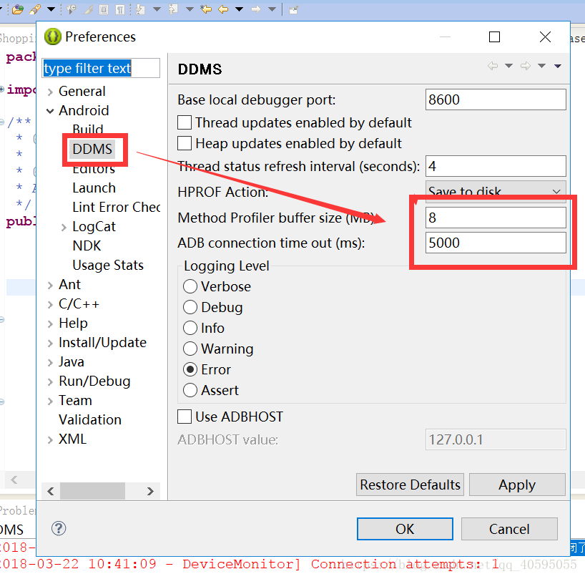Expand the Java preferences node
The width and height of the screenshot is (585, 579).
point(50,362)
